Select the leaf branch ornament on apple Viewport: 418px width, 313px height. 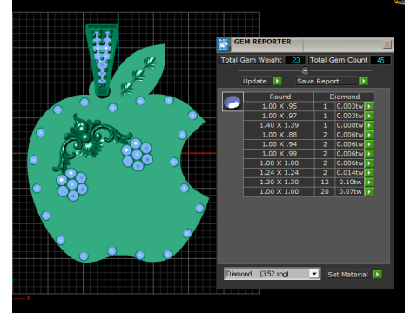click(x=138, y=76)
